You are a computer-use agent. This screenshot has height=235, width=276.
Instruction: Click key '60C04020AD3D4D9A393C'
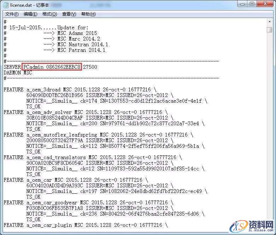tap(54, 186)
